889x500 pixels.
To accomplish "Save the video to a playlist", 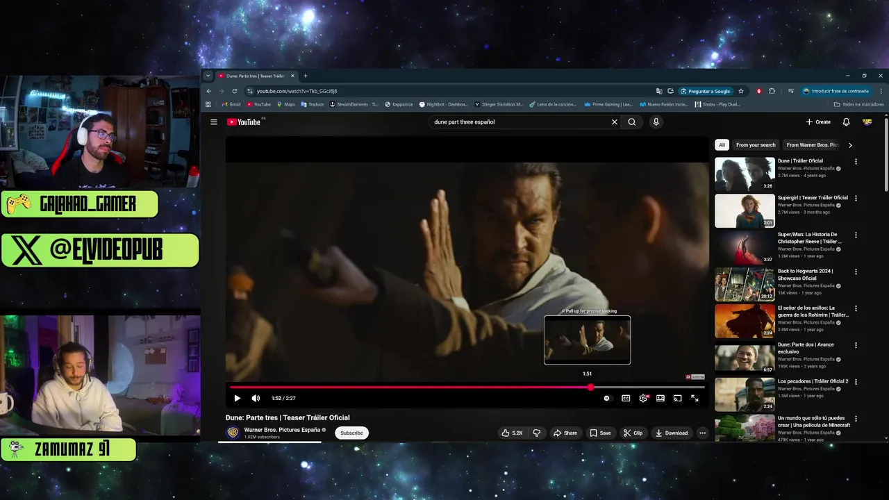I will (601, 433).
